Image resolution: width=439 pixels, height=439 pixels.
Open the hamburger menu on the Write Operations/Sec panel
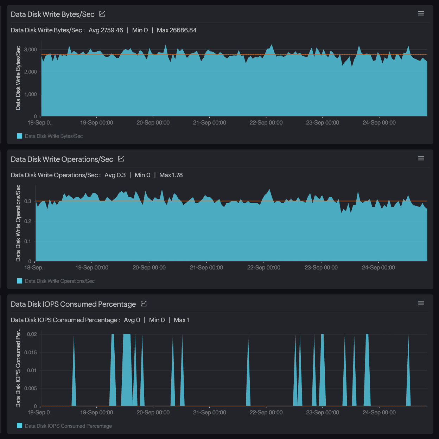point(421,158)
